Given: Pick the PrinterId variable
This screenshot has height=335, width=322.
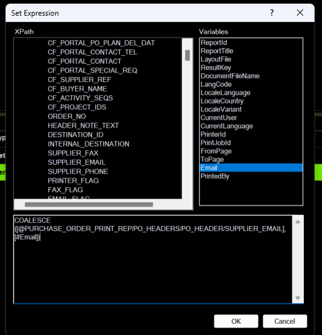Looking at the screenshot, I should [x=251, y=134].
